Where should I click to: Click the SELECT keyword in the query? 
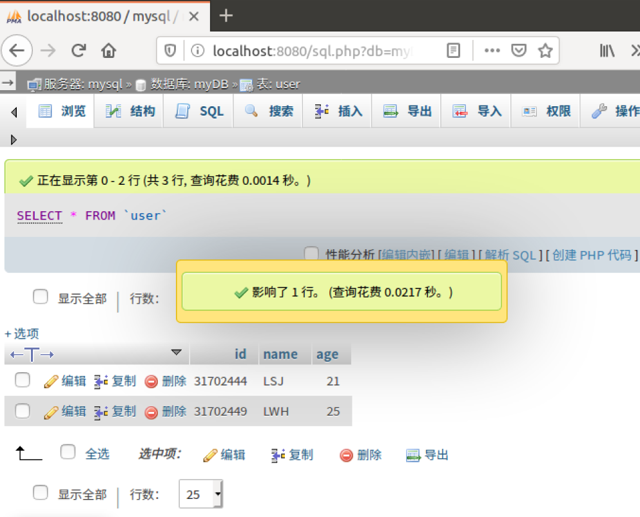click(39, 215)
